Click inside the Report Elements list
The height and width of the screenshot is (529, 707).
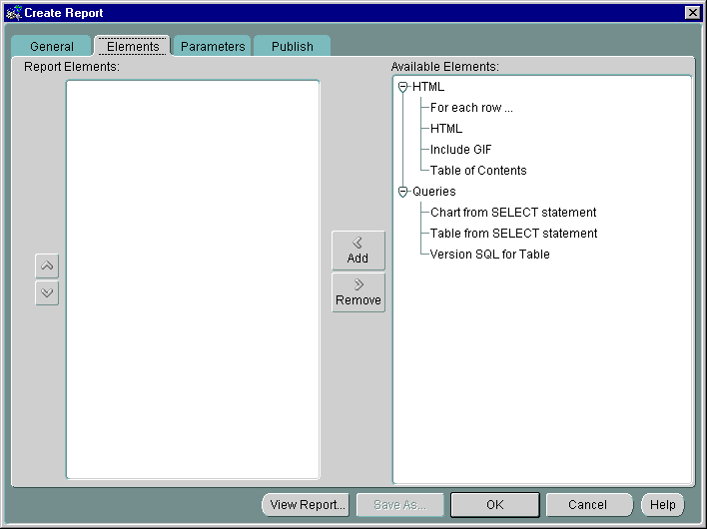tap(193, 279)
